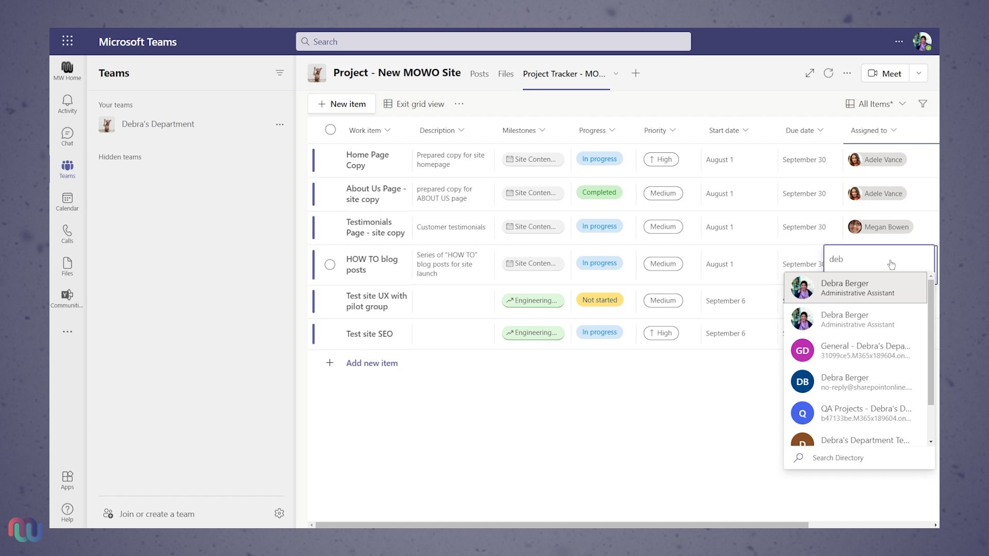This screenshot has height=556, width=989.
Task: Open the manage teams gear icon
Action: pos(279,513)
